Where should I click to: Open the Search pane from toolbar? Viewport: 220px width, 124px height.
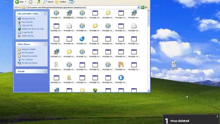click(48, 2)
